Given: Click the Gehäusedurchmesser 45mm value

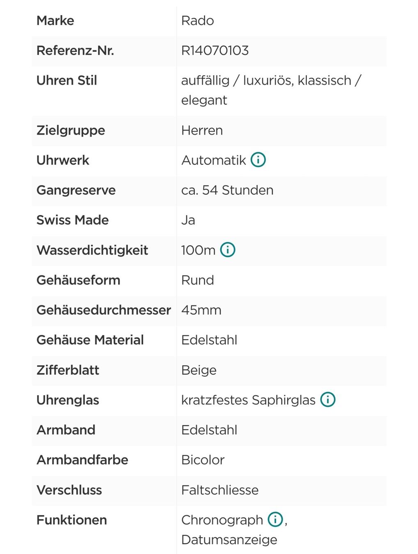Looking at the screenshot, I should click(x=201, y=310).
